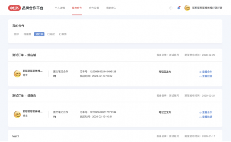Click the 小红书 red logo
The height and width of the screenshot is (142, 231).
(x=14, y=8)
